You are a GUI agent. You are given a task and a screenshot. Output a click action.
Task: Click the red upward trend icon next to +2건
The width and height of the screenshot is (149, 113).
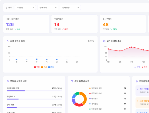(x=63, y=29)
